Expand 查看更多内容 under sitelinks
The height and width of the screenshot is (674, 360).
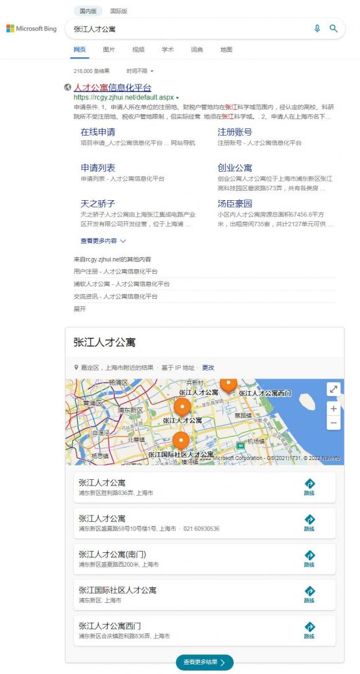coord(103,241)
